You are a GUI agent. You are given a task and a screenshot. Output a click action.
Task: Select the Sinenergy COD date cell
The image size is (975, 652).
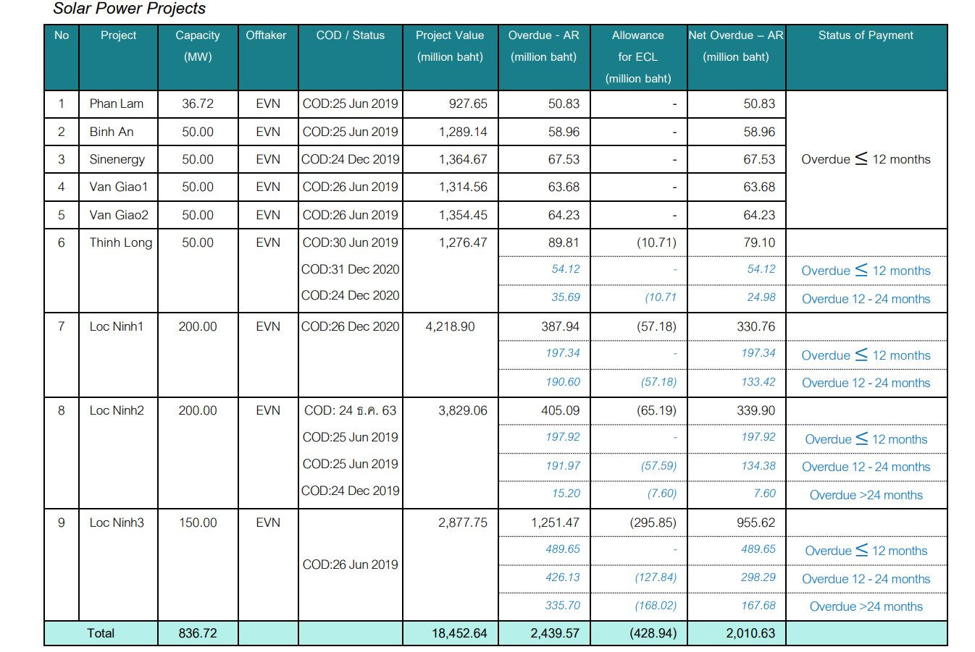[350, 159]
